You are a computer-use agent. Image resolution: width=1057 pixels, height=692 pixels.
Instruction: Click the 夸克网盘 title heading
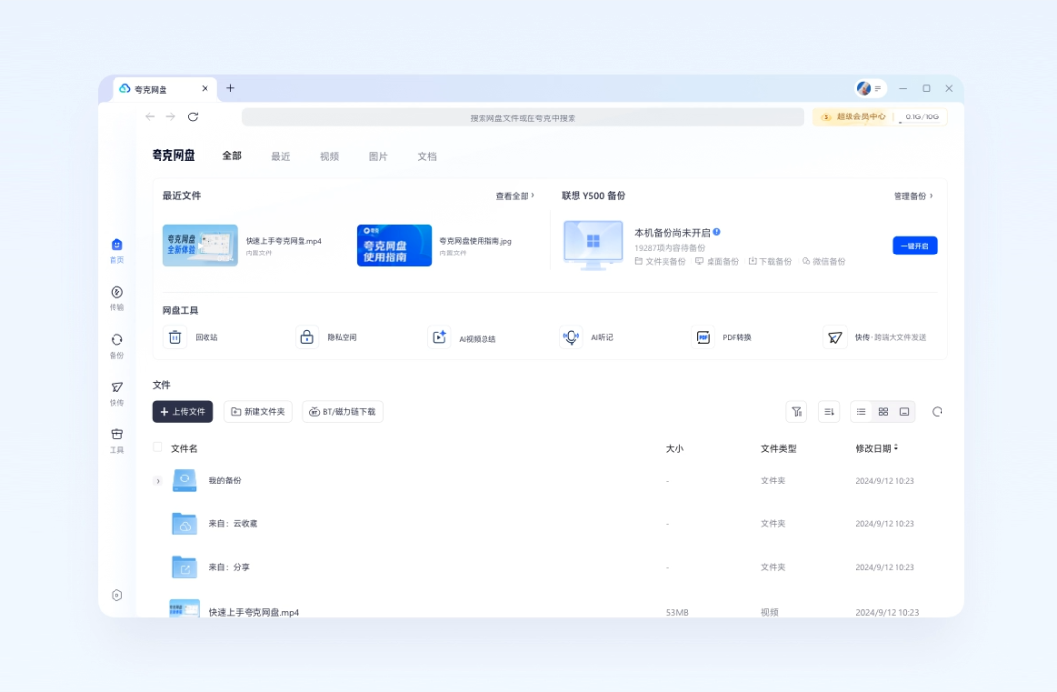(x=173, y=155)
